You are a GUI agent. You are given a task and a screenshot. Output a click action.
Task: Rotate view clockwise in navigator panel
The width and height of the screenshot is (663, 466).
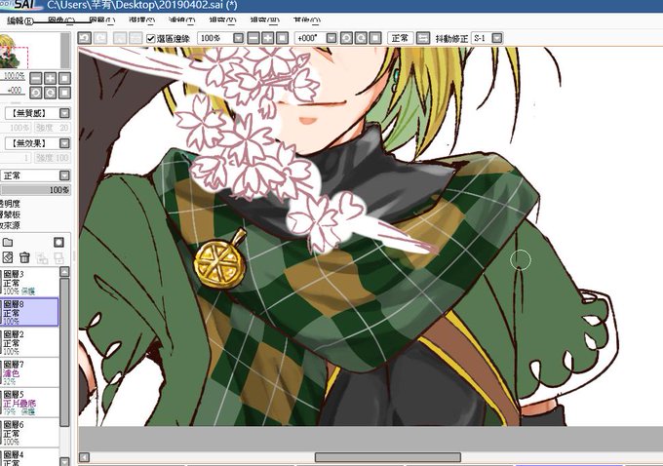tap(51, 93)
